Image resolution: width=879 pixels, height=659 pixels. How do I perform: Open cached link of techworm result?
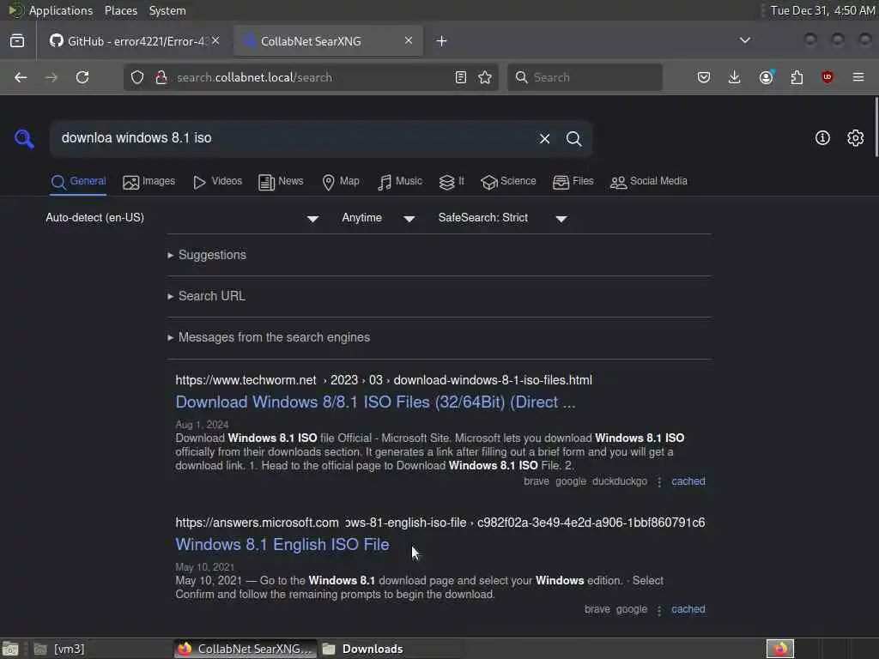(x=688, y=481)
